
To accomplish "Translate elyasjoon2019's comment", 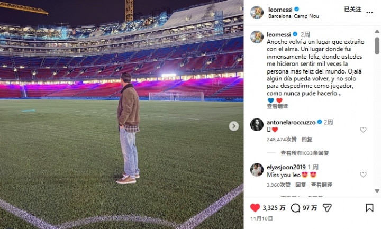I will tap(322, 185).
